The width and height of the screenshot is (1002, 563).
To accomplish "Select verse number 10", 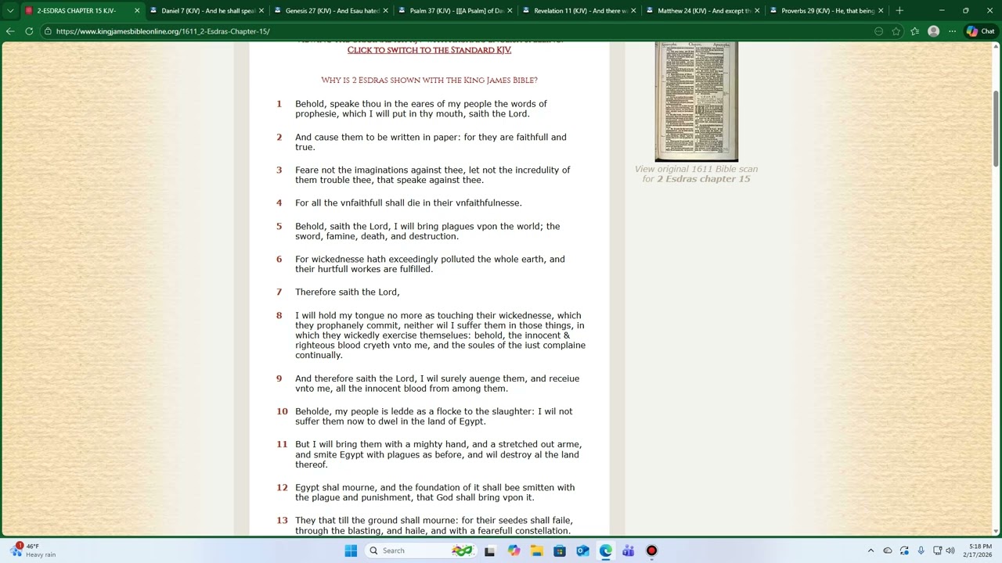I will click(x=282, y=411).
